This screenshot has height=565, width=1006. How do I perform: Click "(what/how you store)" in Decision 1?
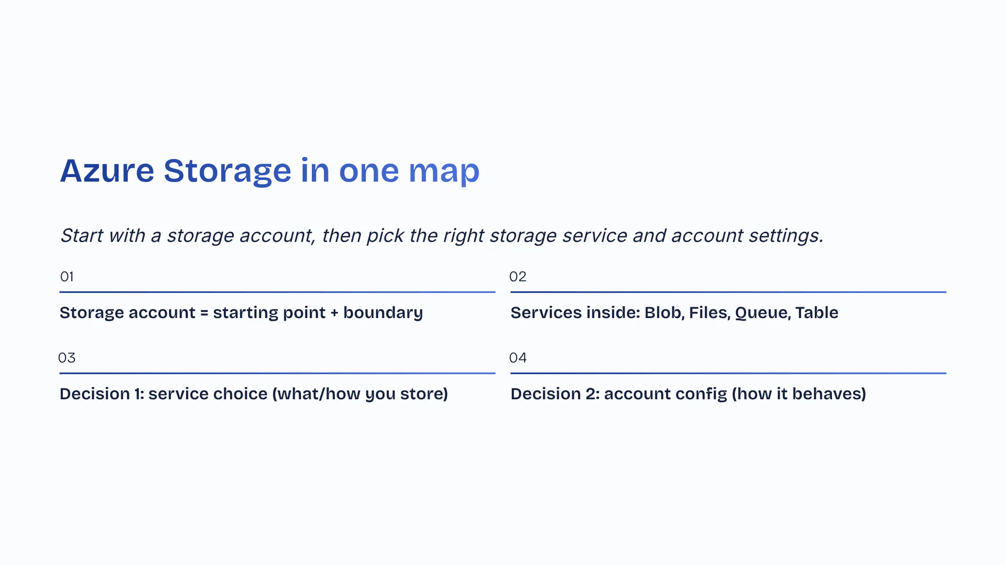(x=360, y=394)
